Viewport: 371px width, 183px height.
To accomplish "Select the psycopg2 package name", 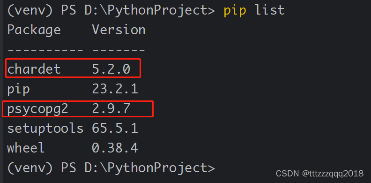I will 37,109.
